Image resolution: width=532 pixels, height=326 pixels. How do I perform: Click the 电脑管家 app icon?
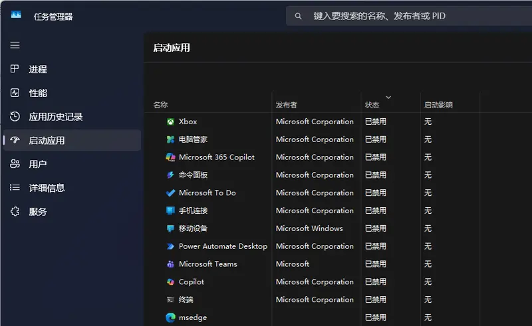coord(170,139)
